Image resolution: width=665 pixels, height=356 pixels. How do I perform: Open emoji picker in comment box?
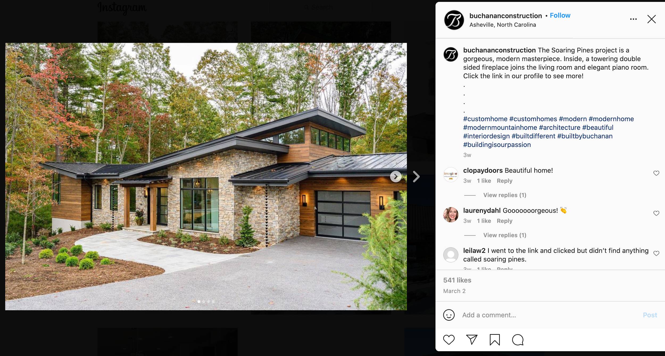click(x=449, y=315)
